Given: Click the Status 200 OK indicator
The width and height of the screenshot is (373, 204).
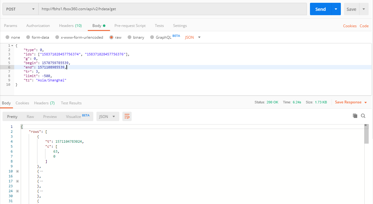Looking at the screenshot, I should click(266, 102).
